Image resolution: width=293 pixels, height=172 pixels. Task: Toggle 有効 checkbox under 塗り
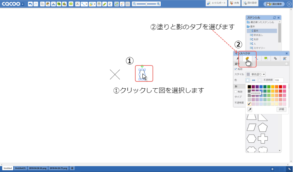pos(236,69)
